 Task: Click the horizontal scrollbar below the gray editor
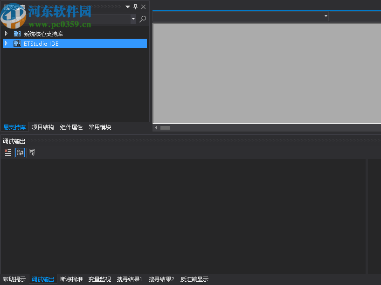(x=165, y=127)
